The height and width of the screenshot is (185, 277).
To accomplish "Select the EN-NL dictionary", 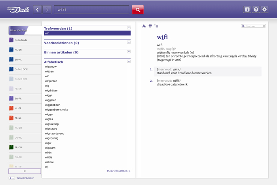I will click(25, 59).
